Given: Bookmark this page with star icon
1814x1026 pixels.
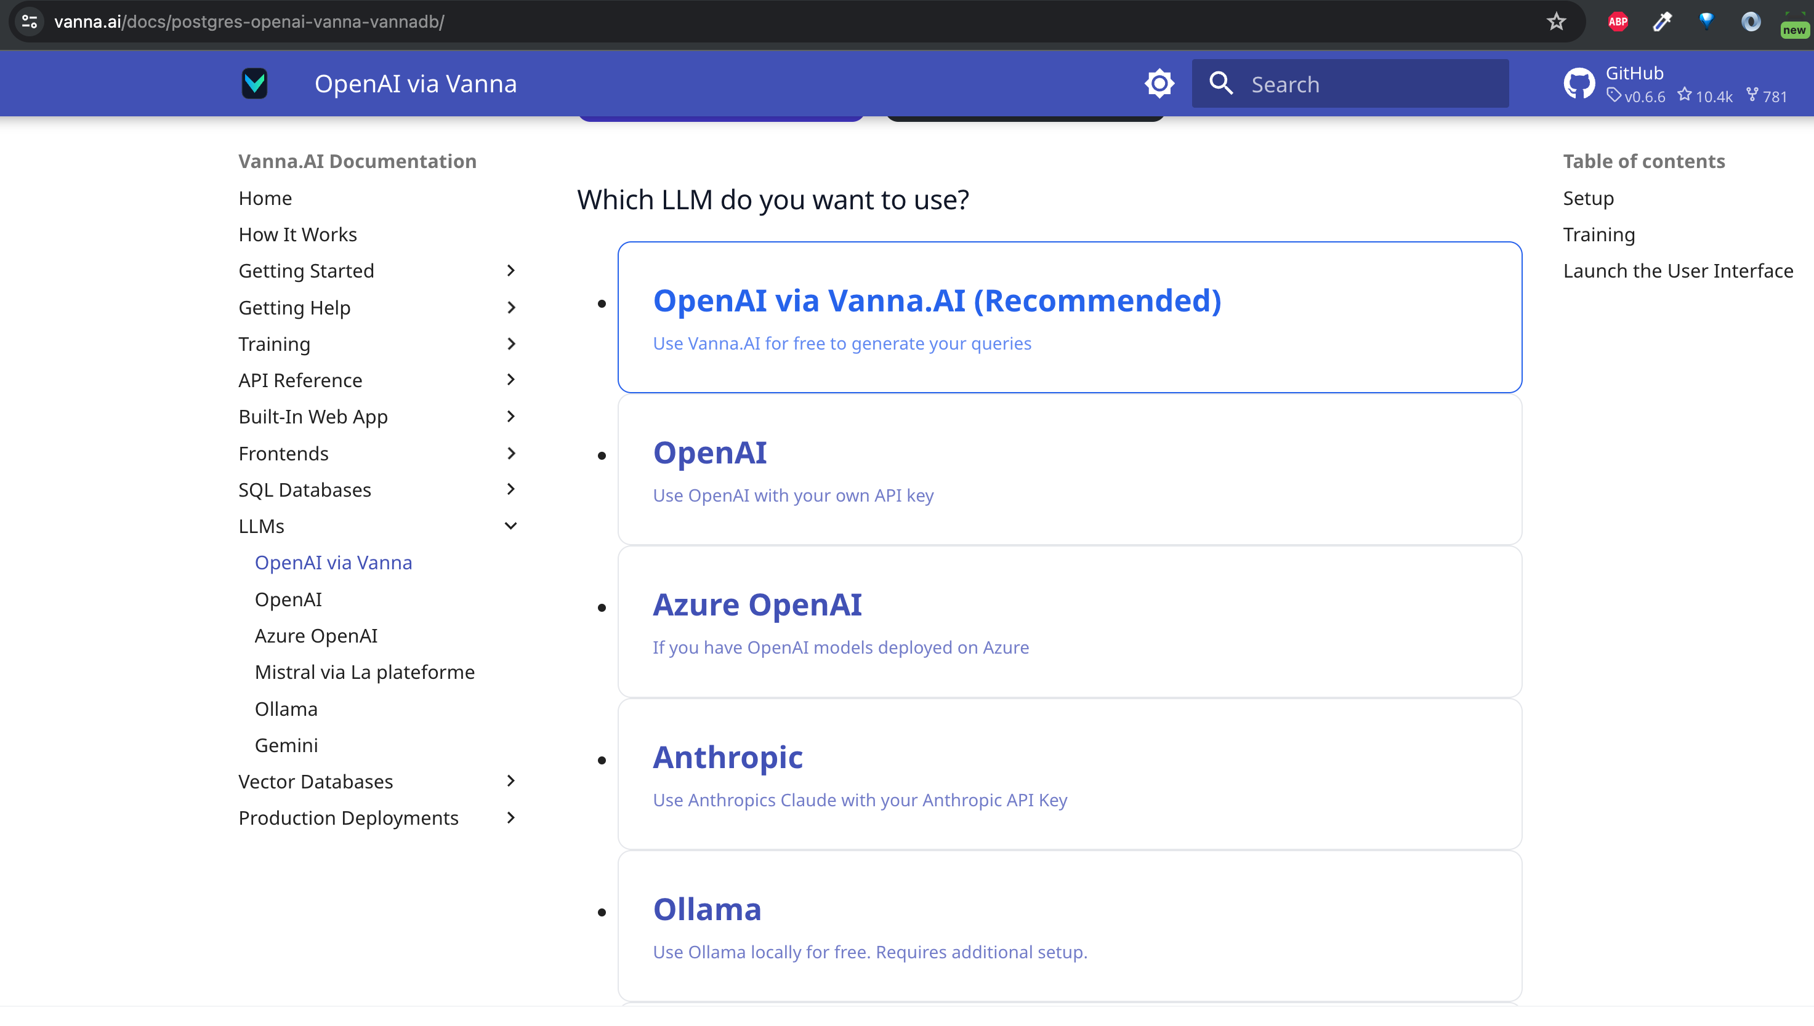Looking at the screenshot, I should coord(1556,22).
